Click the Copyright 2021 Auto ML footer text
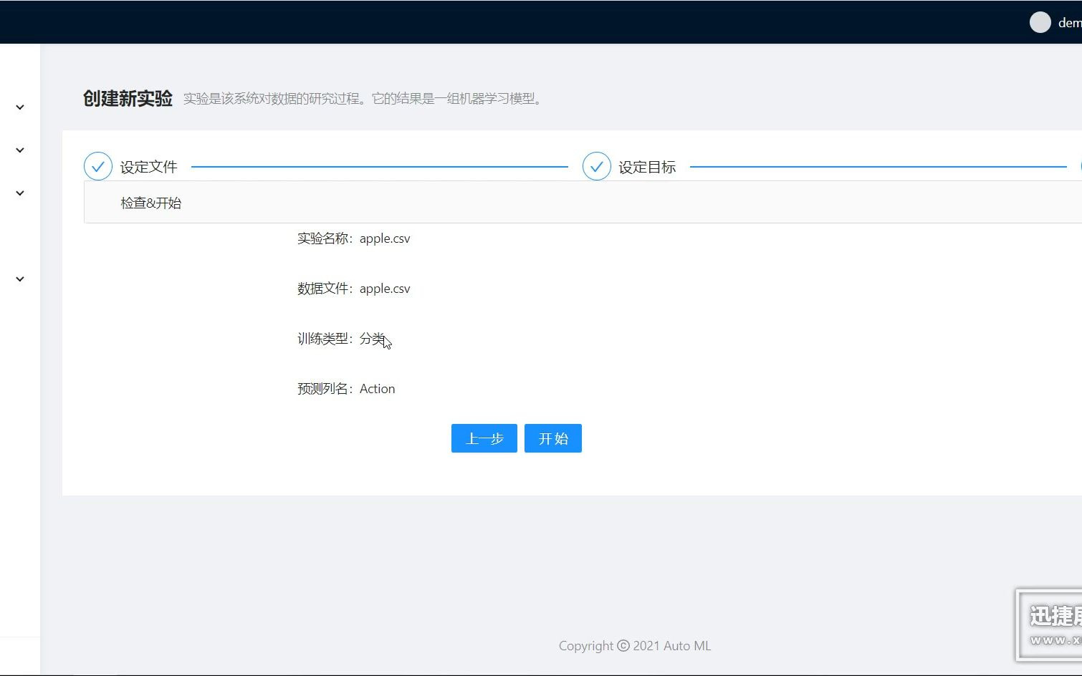 pos(635,646)
